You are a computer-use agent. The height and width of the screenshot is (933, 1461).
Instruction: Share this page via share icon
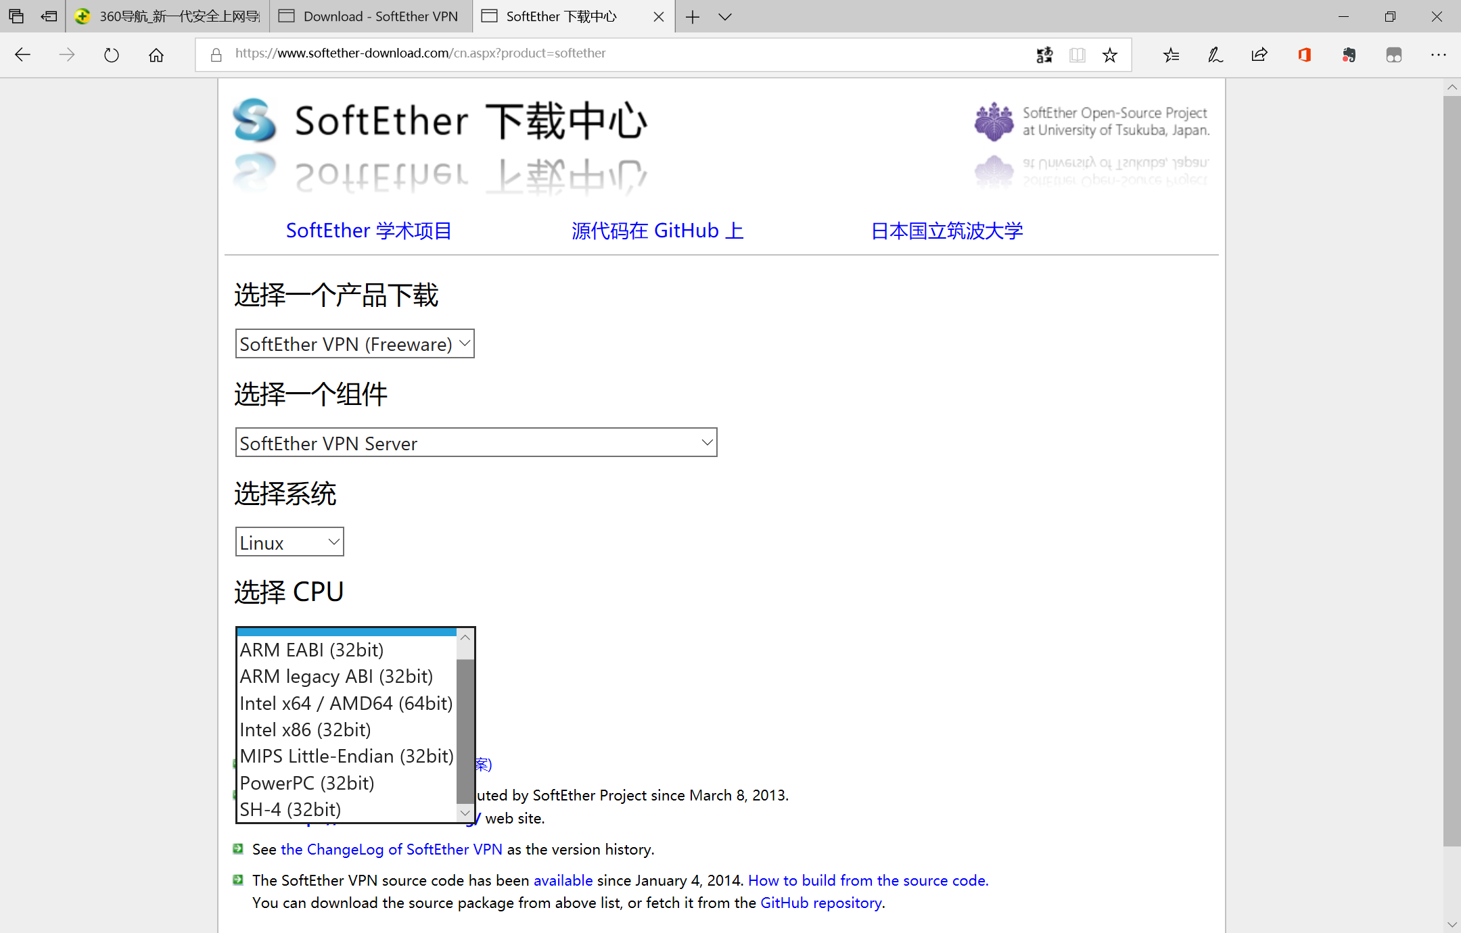click(1259, 55)
